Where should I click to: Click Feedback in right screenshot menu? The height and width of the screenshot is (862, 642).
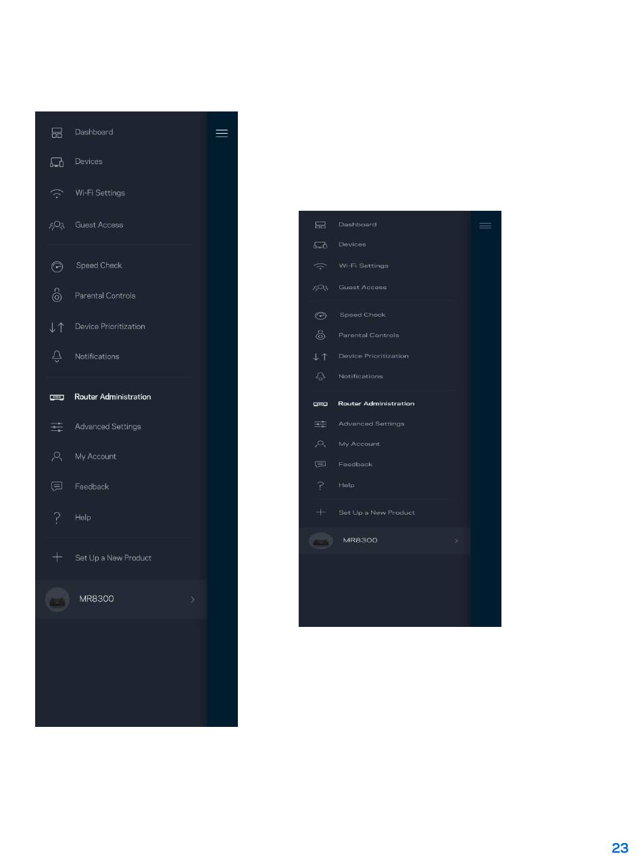pos(355,464)
